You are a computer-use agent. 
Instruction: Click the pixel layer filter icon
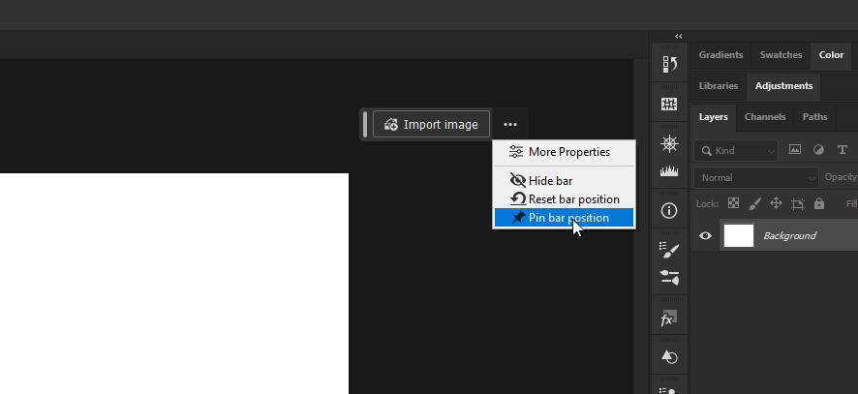point(795,150)
